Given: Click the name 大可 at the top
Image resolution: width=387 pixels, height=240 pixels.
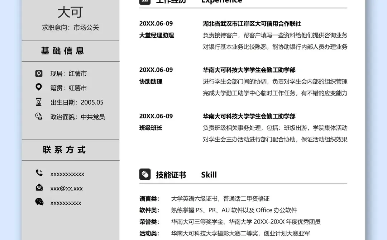Looking at the screenshot, I should 71,12.
